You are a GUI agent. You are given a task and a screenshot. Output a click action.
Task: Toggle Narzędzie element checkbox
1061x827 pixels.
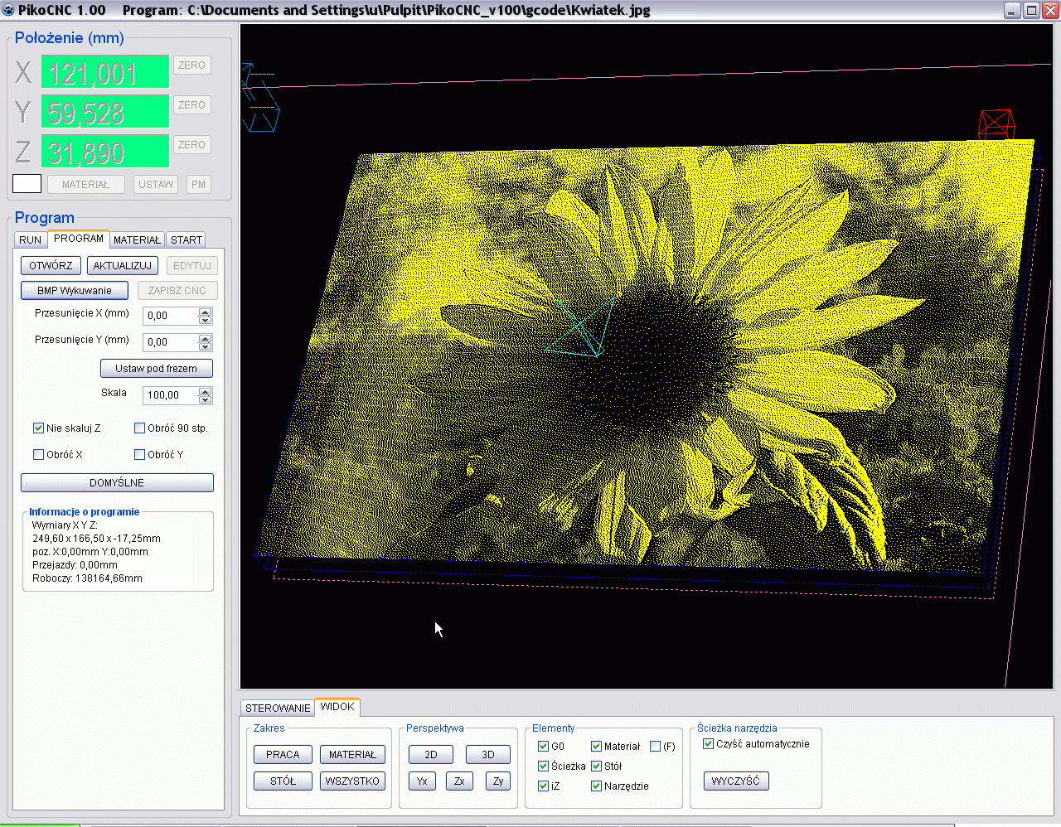[x=596, y=786]
